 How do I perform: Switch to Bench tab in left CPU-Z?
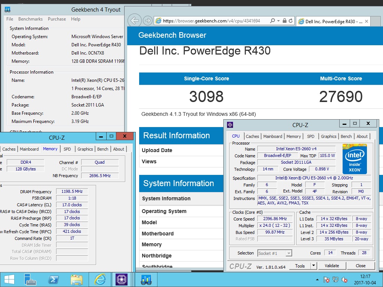click(102, 149)
